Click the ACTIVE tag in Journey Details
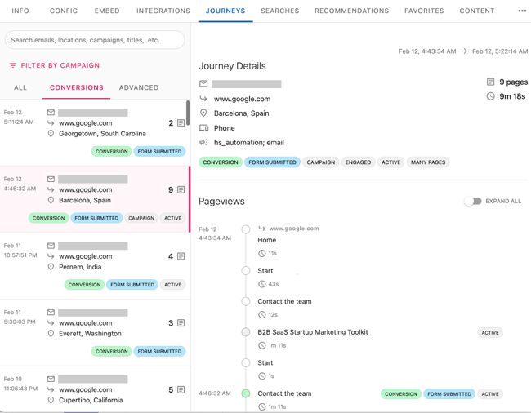Viewport: 531px width, 413px height. tap(391, 162)
